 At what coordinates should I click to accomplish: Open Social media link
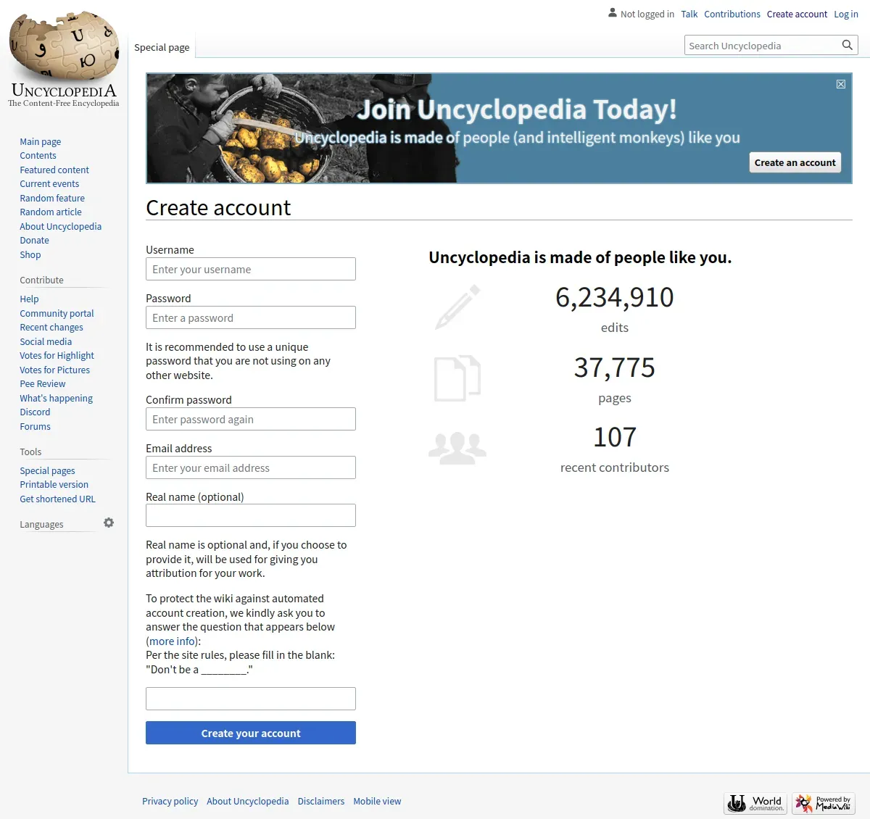(46, 341)
